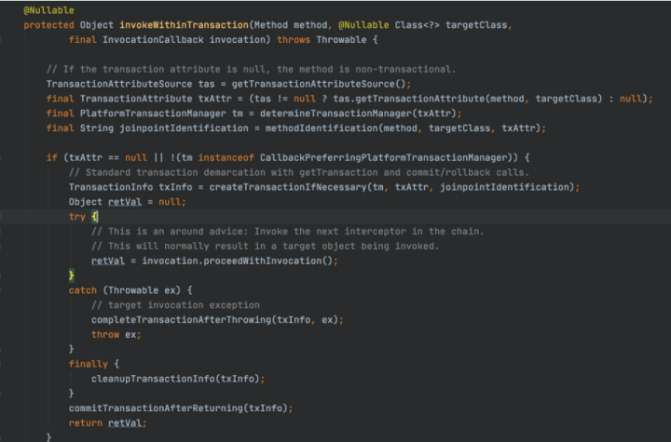This screenshot has width=671, height=442.
Task: Click the proceedWithInvocation() call
Action: pos(270,261)
